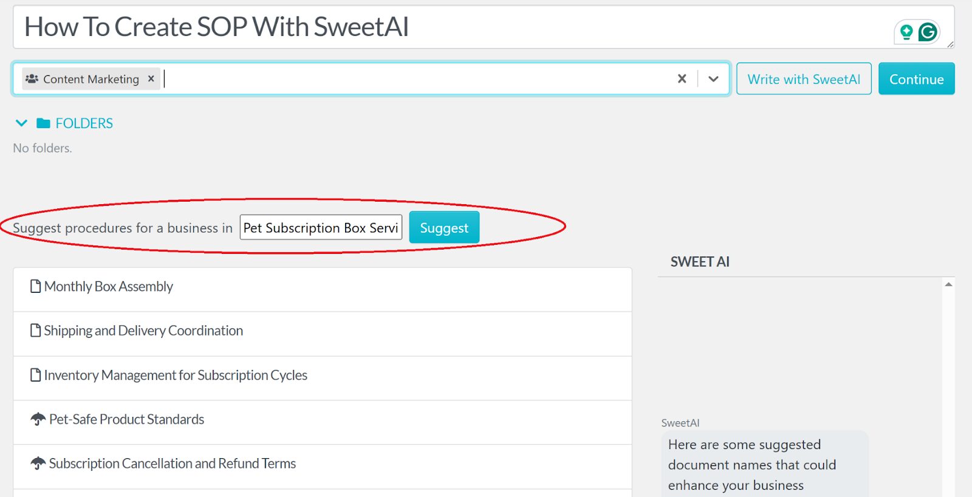Clear the tag field using the large X
972x497 pixels.
click(x=682, y=78)
